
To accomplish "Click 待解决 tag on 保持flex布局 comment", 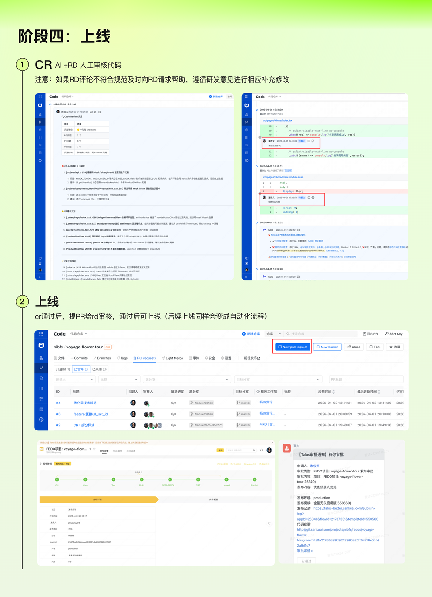I will (302, 197).
